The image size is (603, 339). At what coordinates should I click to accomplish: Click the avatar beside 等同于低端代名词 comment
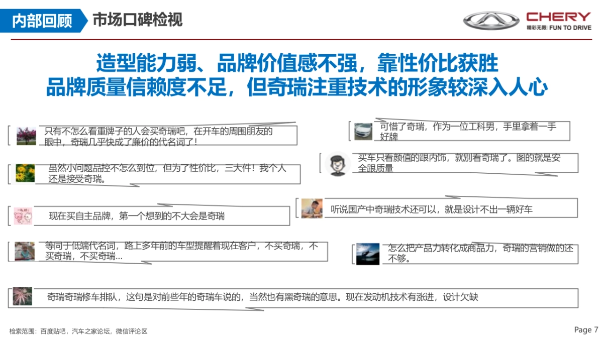[25, 251]
